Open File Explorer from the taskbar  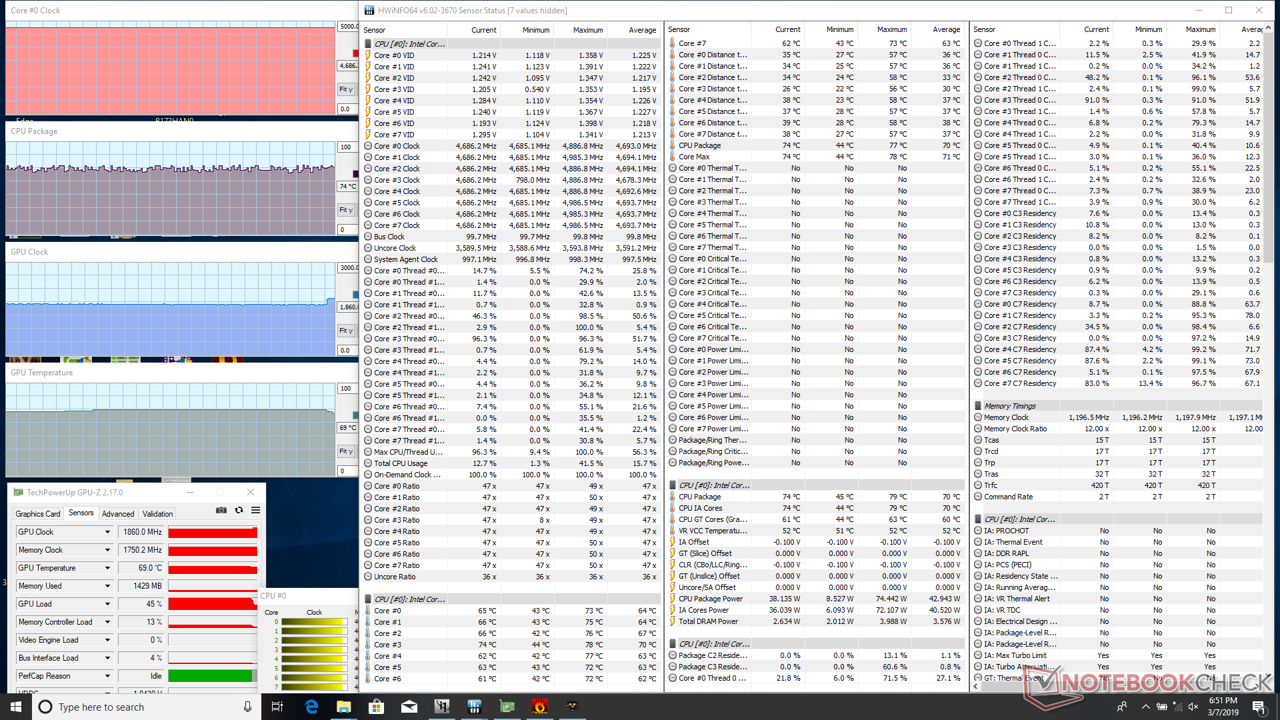pos(344,707)
